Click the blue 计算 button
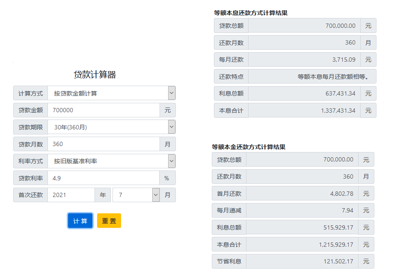This screenshot has height=275, width=415. (80, 221)
